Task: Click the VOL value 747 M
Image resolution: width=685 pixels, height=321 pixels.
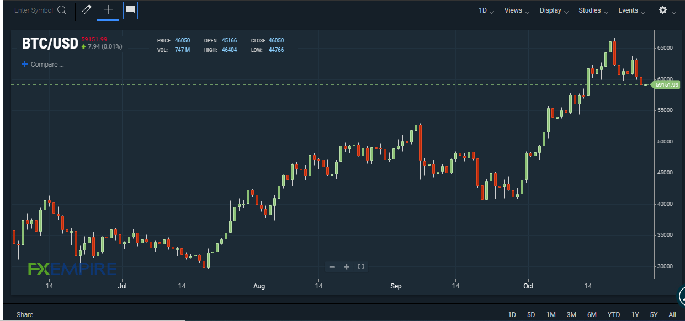Action: point(182,50)
